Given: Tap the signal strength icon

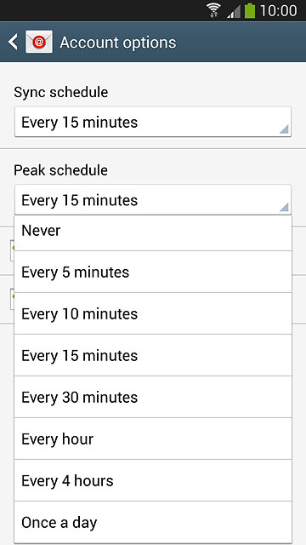Looking at the screenshot, I should point(234,11).
